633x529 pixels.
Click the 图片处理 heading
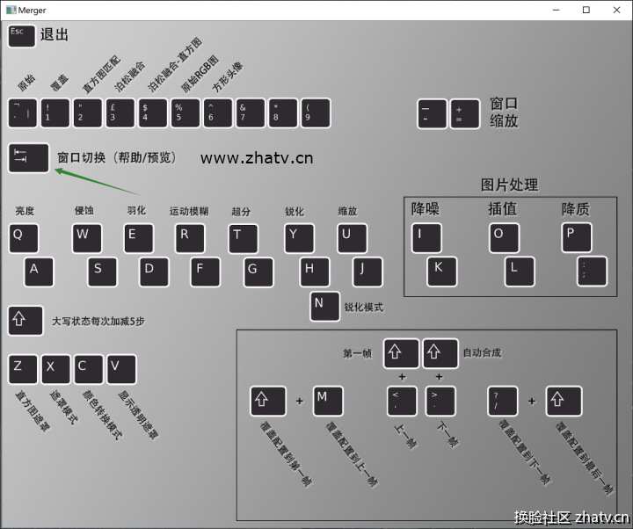[x=509, y=185]
